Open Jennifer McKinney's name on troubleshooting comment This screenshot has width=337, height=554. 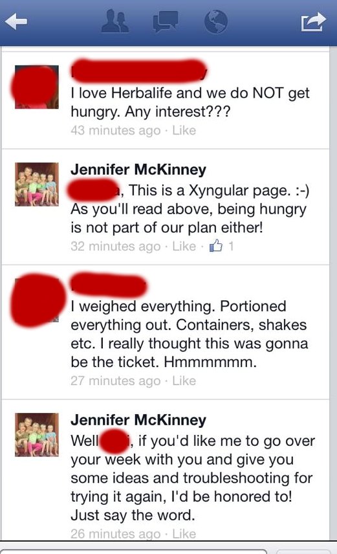(138, 420)
